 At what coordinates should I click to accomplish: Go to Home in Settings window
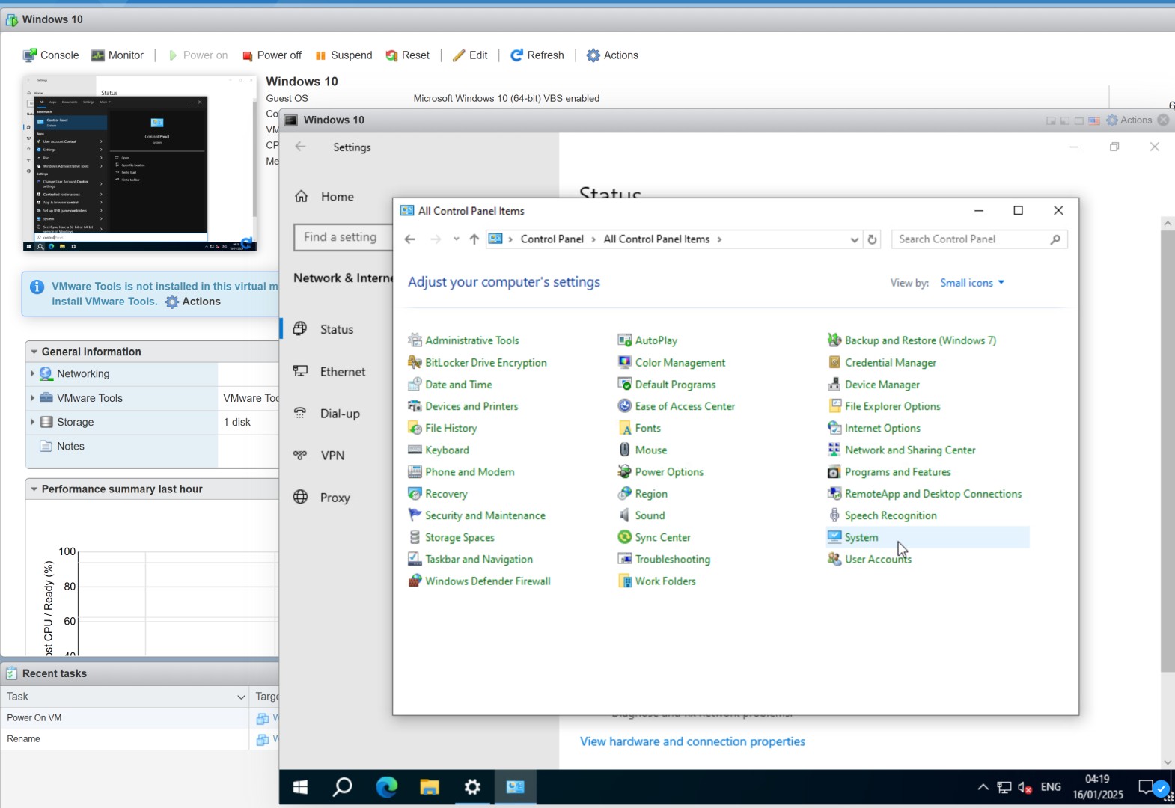323,197
